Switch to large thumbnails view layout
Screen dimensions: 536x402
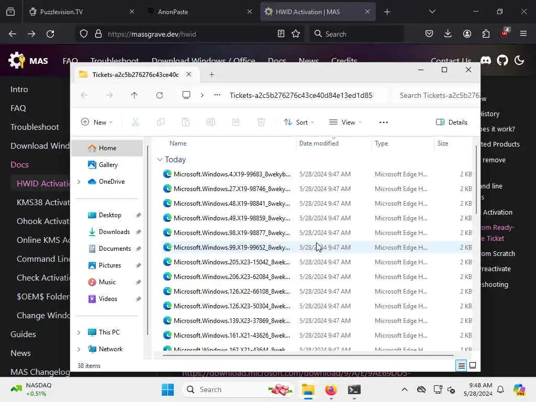click(473, 365)
